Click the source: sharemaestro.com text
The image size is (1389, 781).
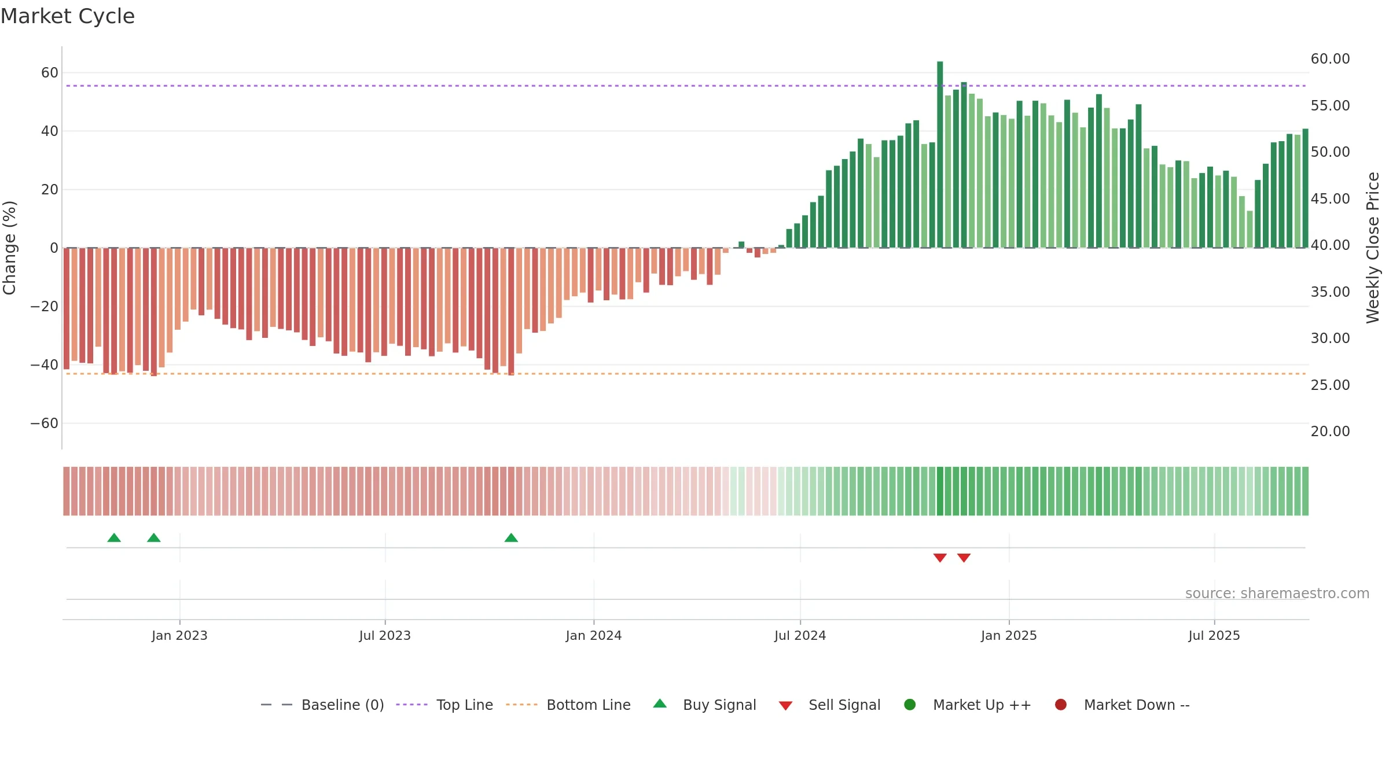1277,594
